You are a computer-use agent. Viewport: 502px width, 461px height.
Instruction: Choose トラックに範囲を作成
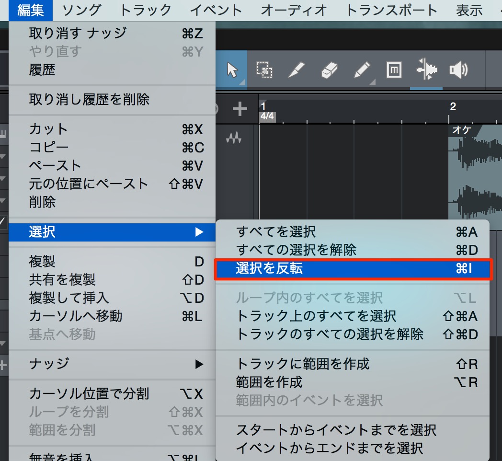click(x=353, y=364)
